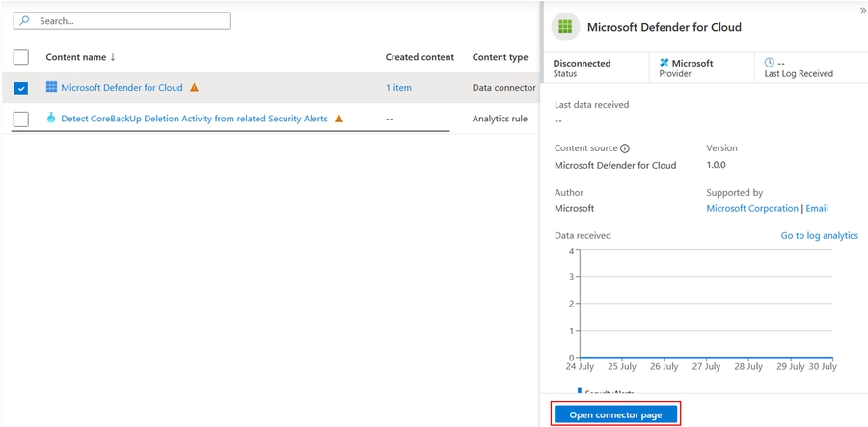868x427 pixels.
Task: Click the info icon next to Content source
Action: point(625,148)
